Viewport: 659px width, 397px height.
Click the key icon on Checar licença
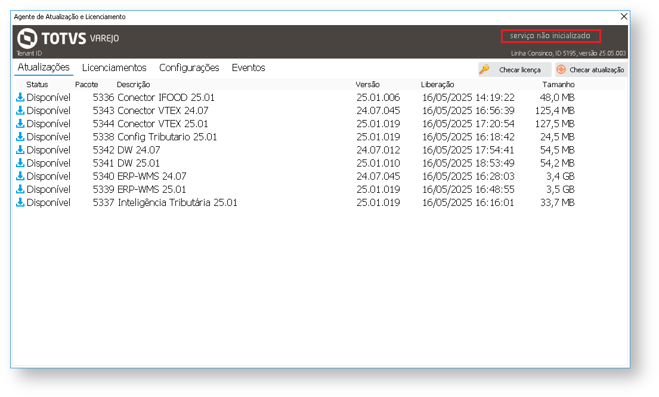(x=485, y=69)
